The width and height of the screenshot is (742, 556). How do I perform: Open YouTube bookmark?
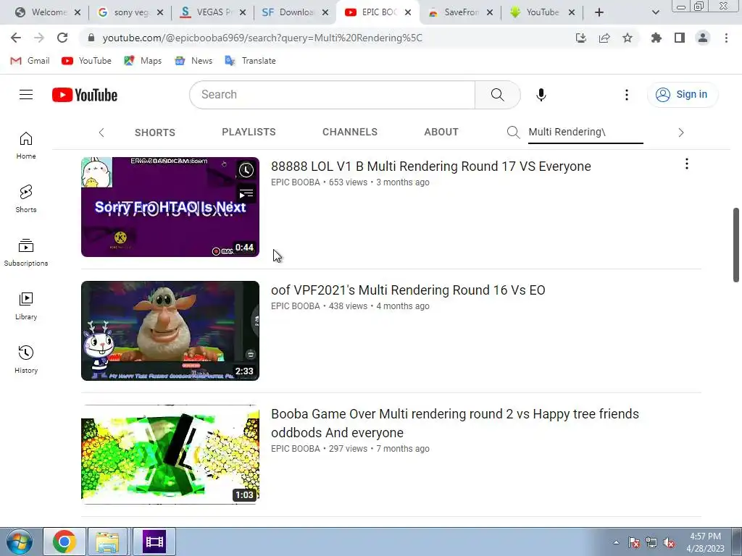[87, 61]
